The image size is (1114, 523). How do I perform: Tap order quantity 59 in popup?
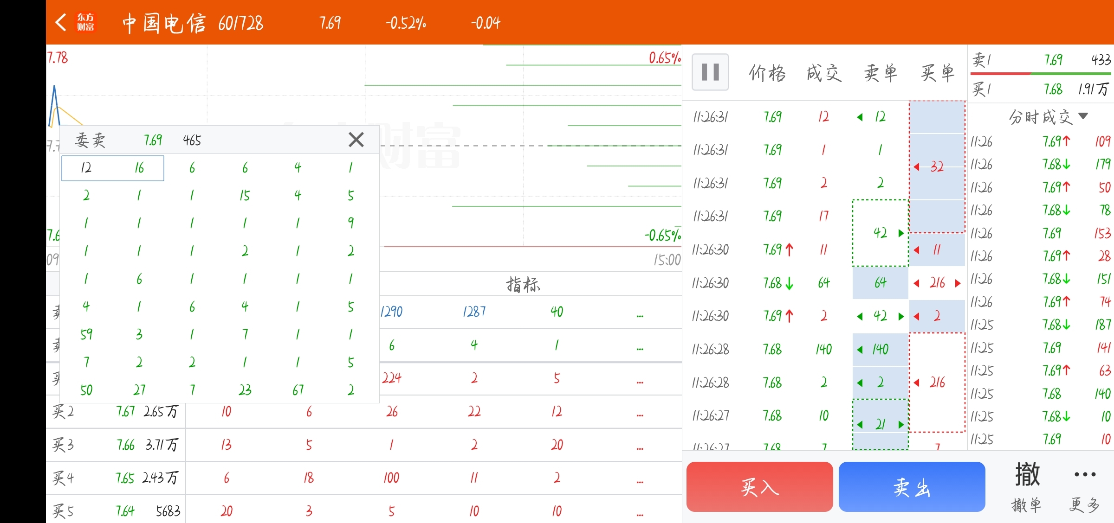(86, 334)
